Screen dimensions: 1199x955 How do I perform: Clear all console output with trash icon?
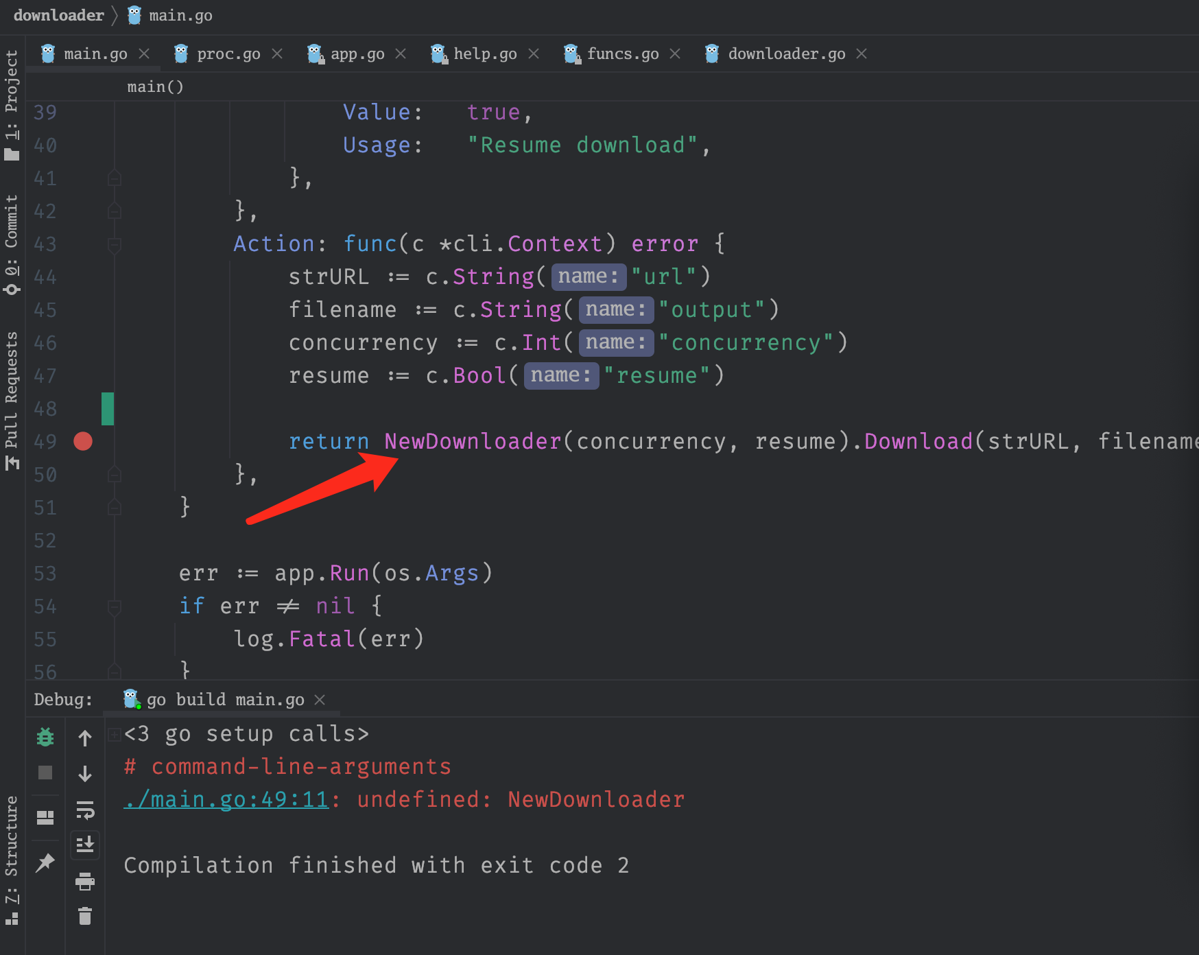point(85,916)
